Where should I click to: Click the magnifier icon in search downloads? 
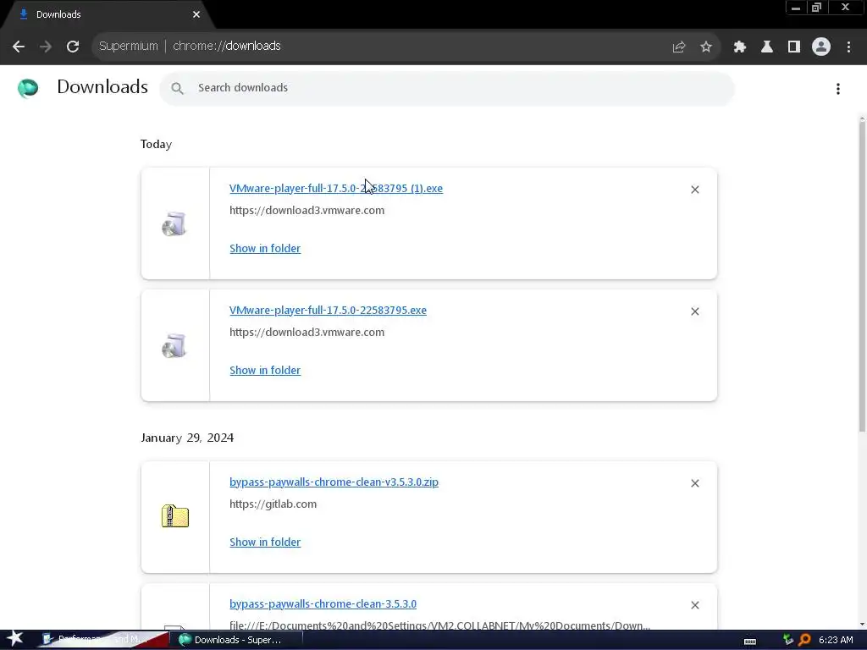click(177, 88)
